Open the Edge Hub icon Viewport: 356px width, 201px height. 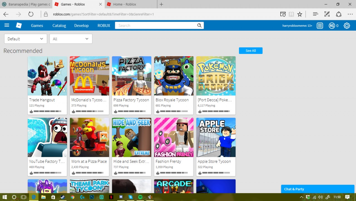pyautogui.click(x=315, y=14)
